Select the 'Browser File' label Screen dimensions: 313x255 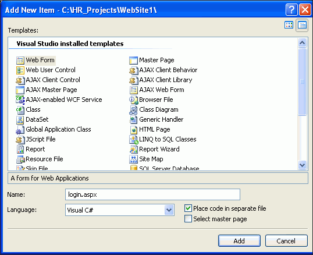pos(156,100)
